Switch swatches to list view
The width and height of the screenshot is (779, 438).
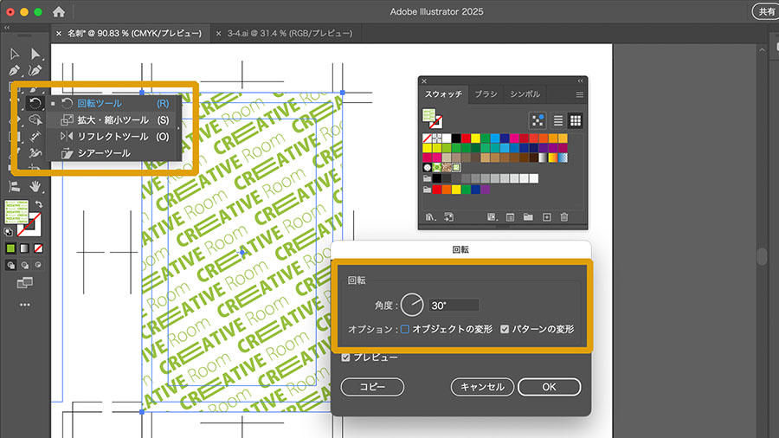tap(558, 120)
